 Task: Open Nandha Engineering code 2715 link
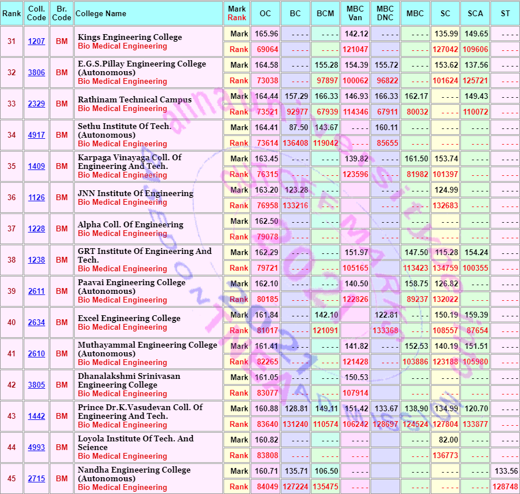[36, 479]
